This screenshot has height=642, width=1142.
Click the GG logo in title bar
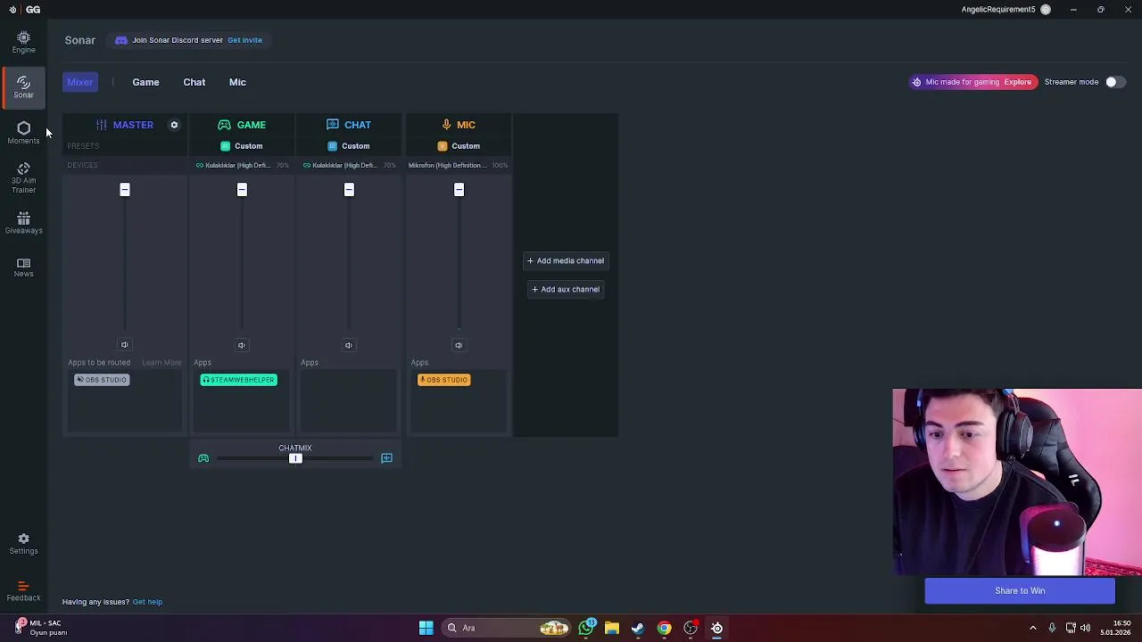coord(33,9)
